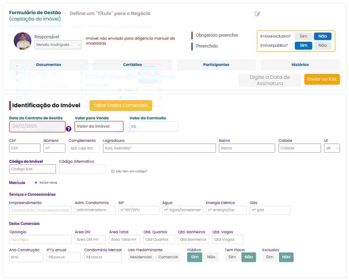Screen dimensions: 349x280
Task: Expand the UF state dropdown
Action: [331, 148]
